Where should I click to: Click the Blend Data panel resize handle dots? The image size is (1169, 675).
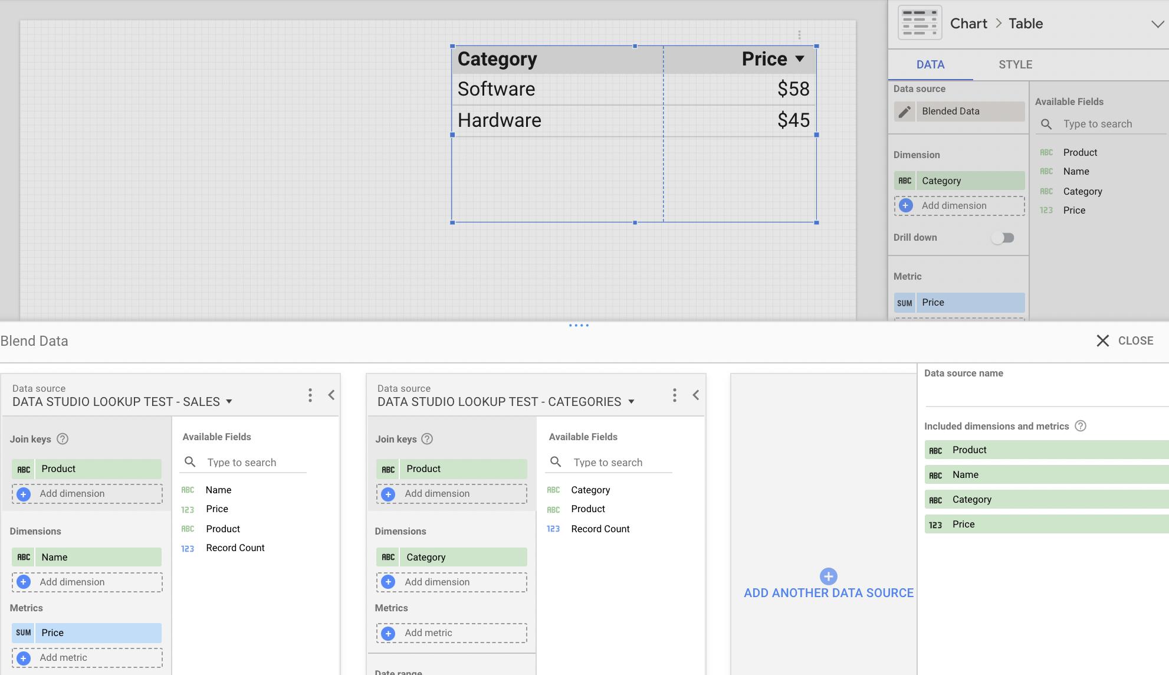pyautogui.click(x=579, y=325)
